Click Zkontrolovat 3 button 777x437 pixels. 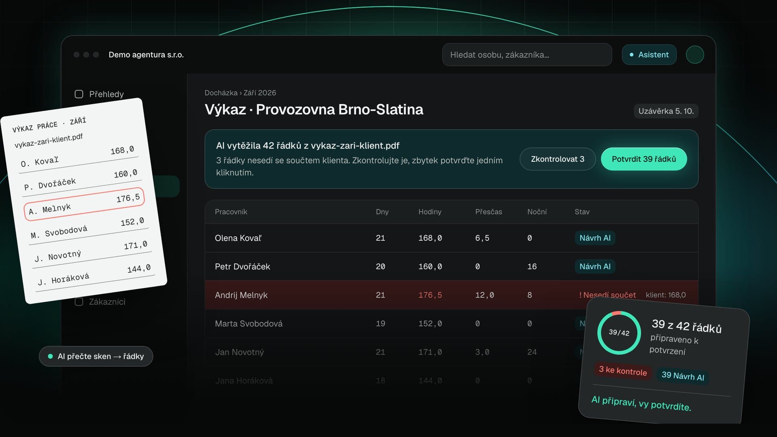point(558,159)
